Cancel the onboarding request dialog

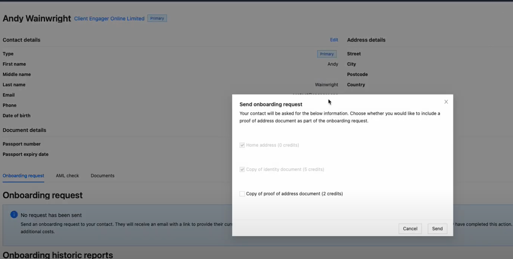tap(410, 229)
